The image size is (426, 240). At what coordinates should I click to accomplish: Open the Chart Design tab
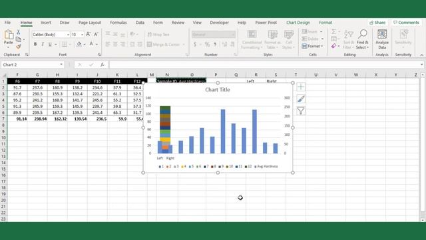click(x=298, y=23)
